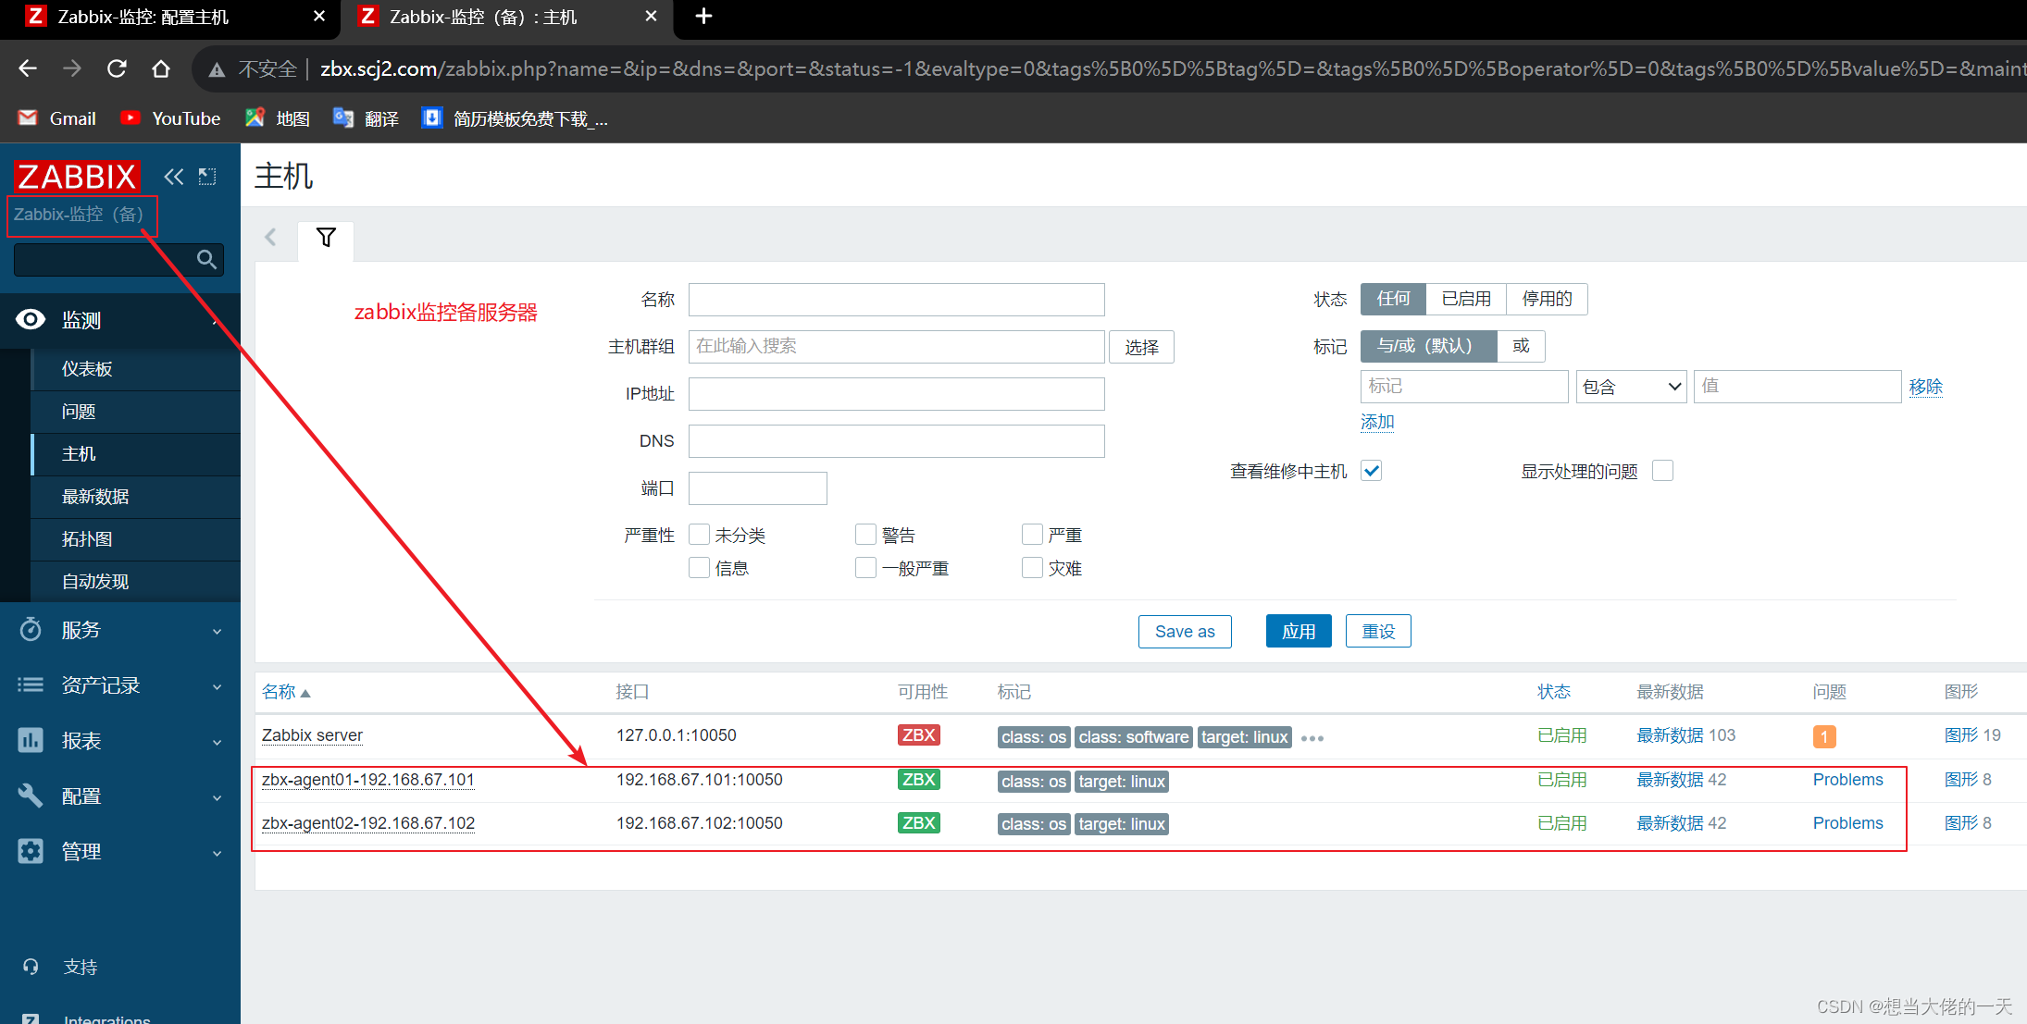Click the 名称 filter input field
This screenshot has width=2027, height=1024.
[897, 300]
